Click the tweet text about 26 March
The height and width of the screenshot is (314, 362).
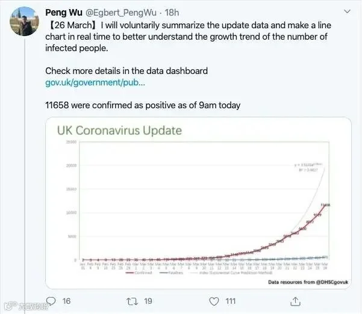point(188,37)
